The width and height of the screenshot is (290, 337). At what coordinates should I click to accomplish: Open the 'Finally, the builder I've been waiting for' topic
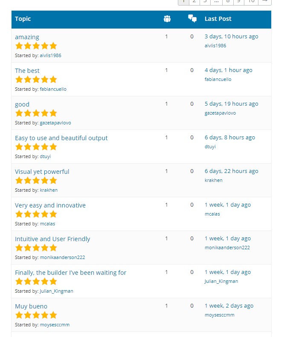coord(70,273)
